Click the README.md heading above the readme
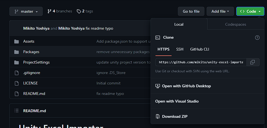The height and width of the screenshot is (128, 267). pyautogui.click(x=34, y=111)
